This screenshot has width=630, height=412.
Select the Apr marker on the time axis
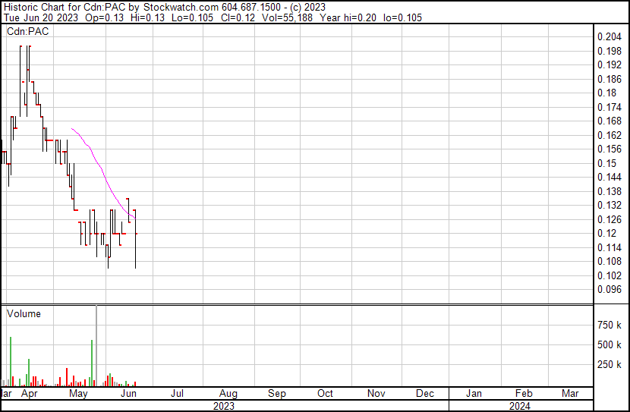pos(29,394)
